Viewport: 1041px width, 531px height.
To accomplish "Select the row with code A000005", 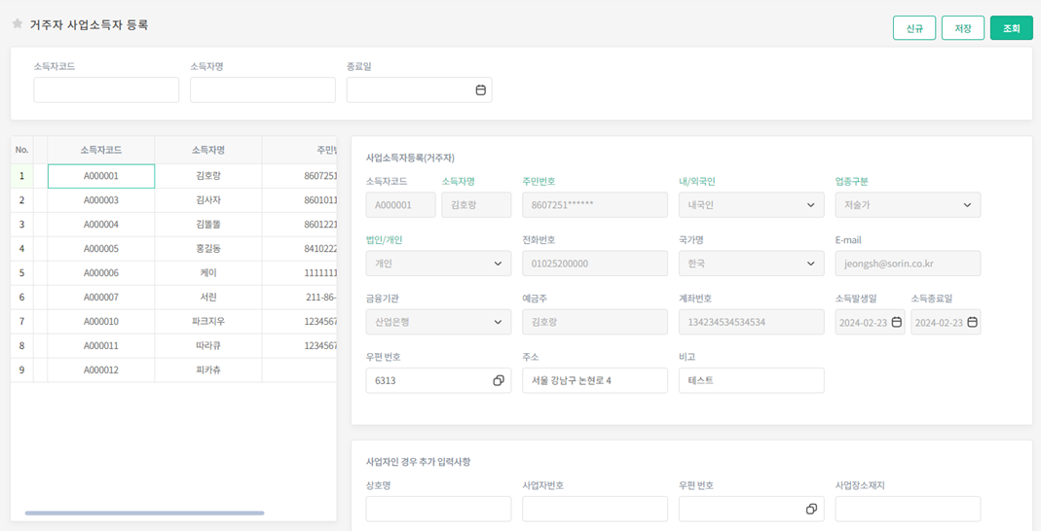I will pyautogui.click(x=101, y=249).
